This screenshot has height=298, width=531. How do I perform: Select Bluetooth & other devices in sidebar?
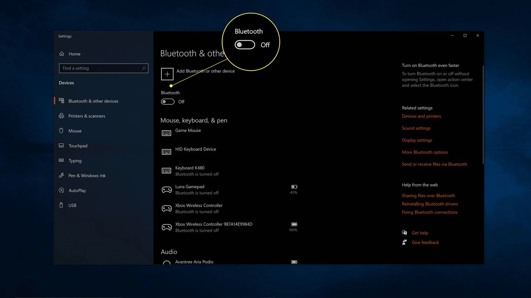[x=93, y=101]
